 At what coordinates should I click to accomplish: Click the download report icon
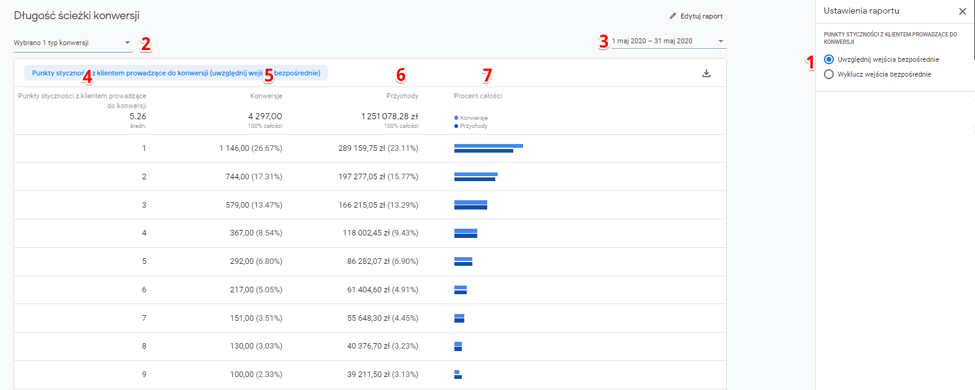tap(706, 74)
